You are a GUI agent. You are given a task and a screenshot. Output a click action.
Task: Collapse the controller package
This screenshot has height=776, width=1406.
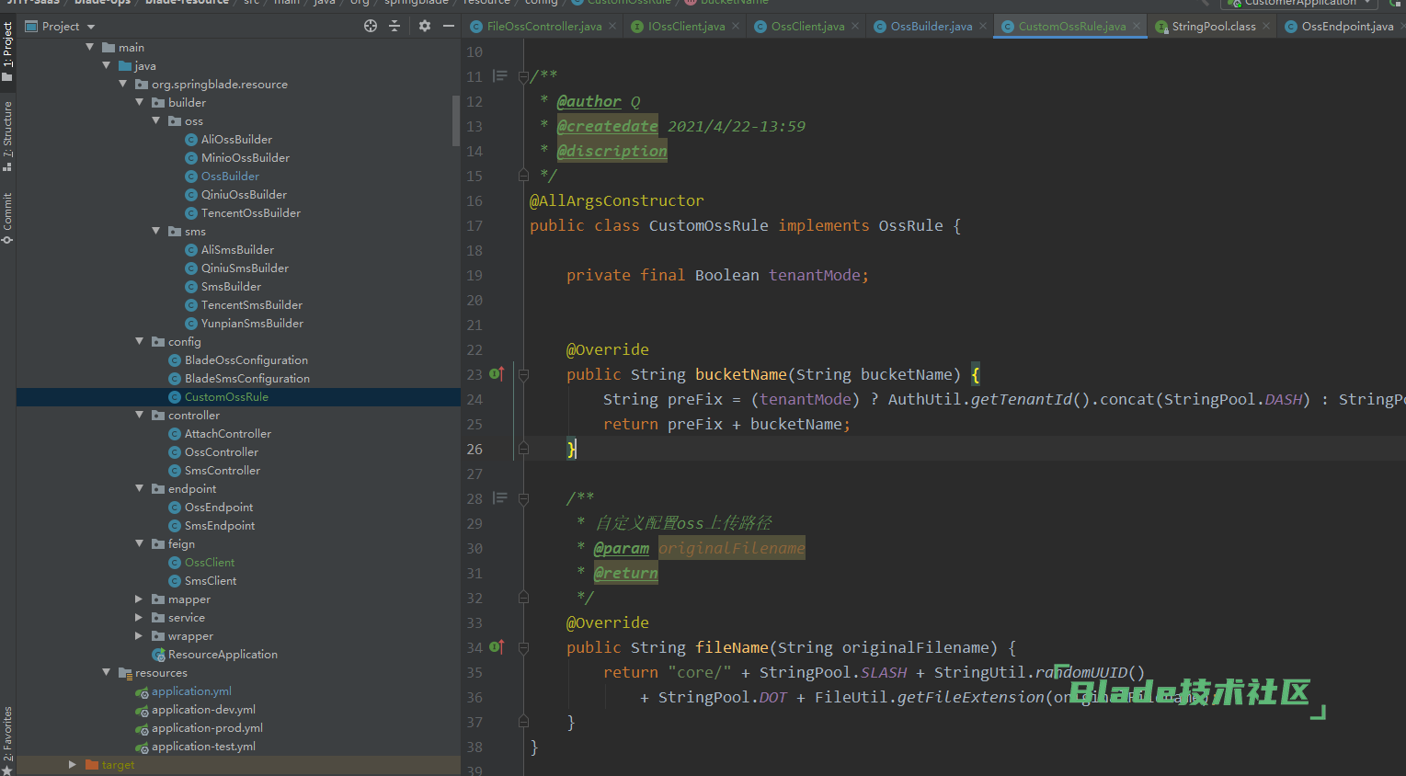[140, 415]
